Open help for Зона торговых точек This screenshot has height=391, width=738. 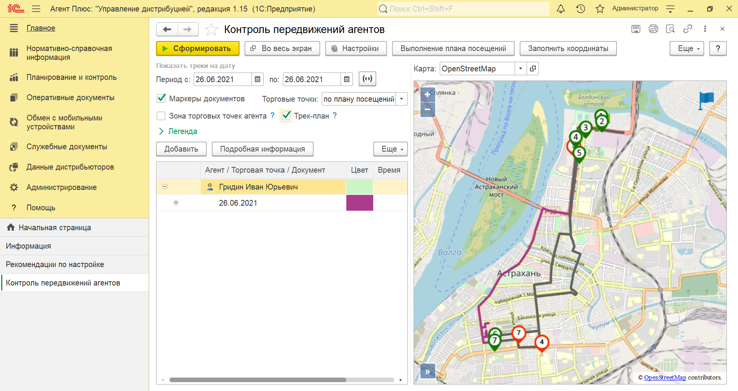(x=273, y=115)
